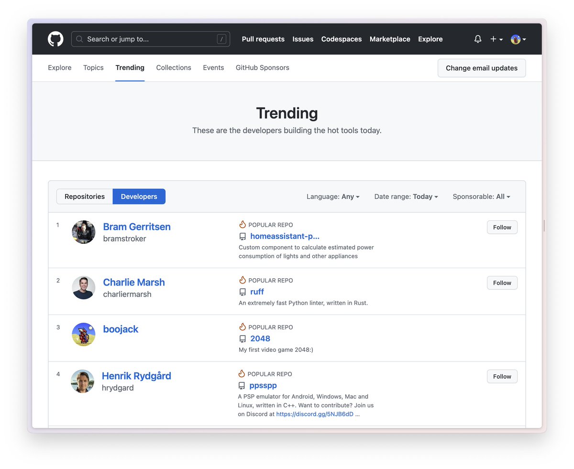Switch to the Topics tab
The height and width of the screenshot is (469, 574).
(x=93, y=68)
